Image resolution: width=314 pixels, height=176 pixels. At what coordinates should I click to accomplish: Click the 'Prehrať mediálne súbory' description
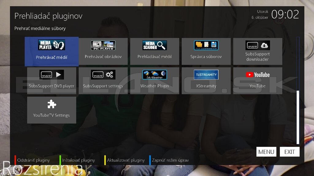tap(40, 28)
